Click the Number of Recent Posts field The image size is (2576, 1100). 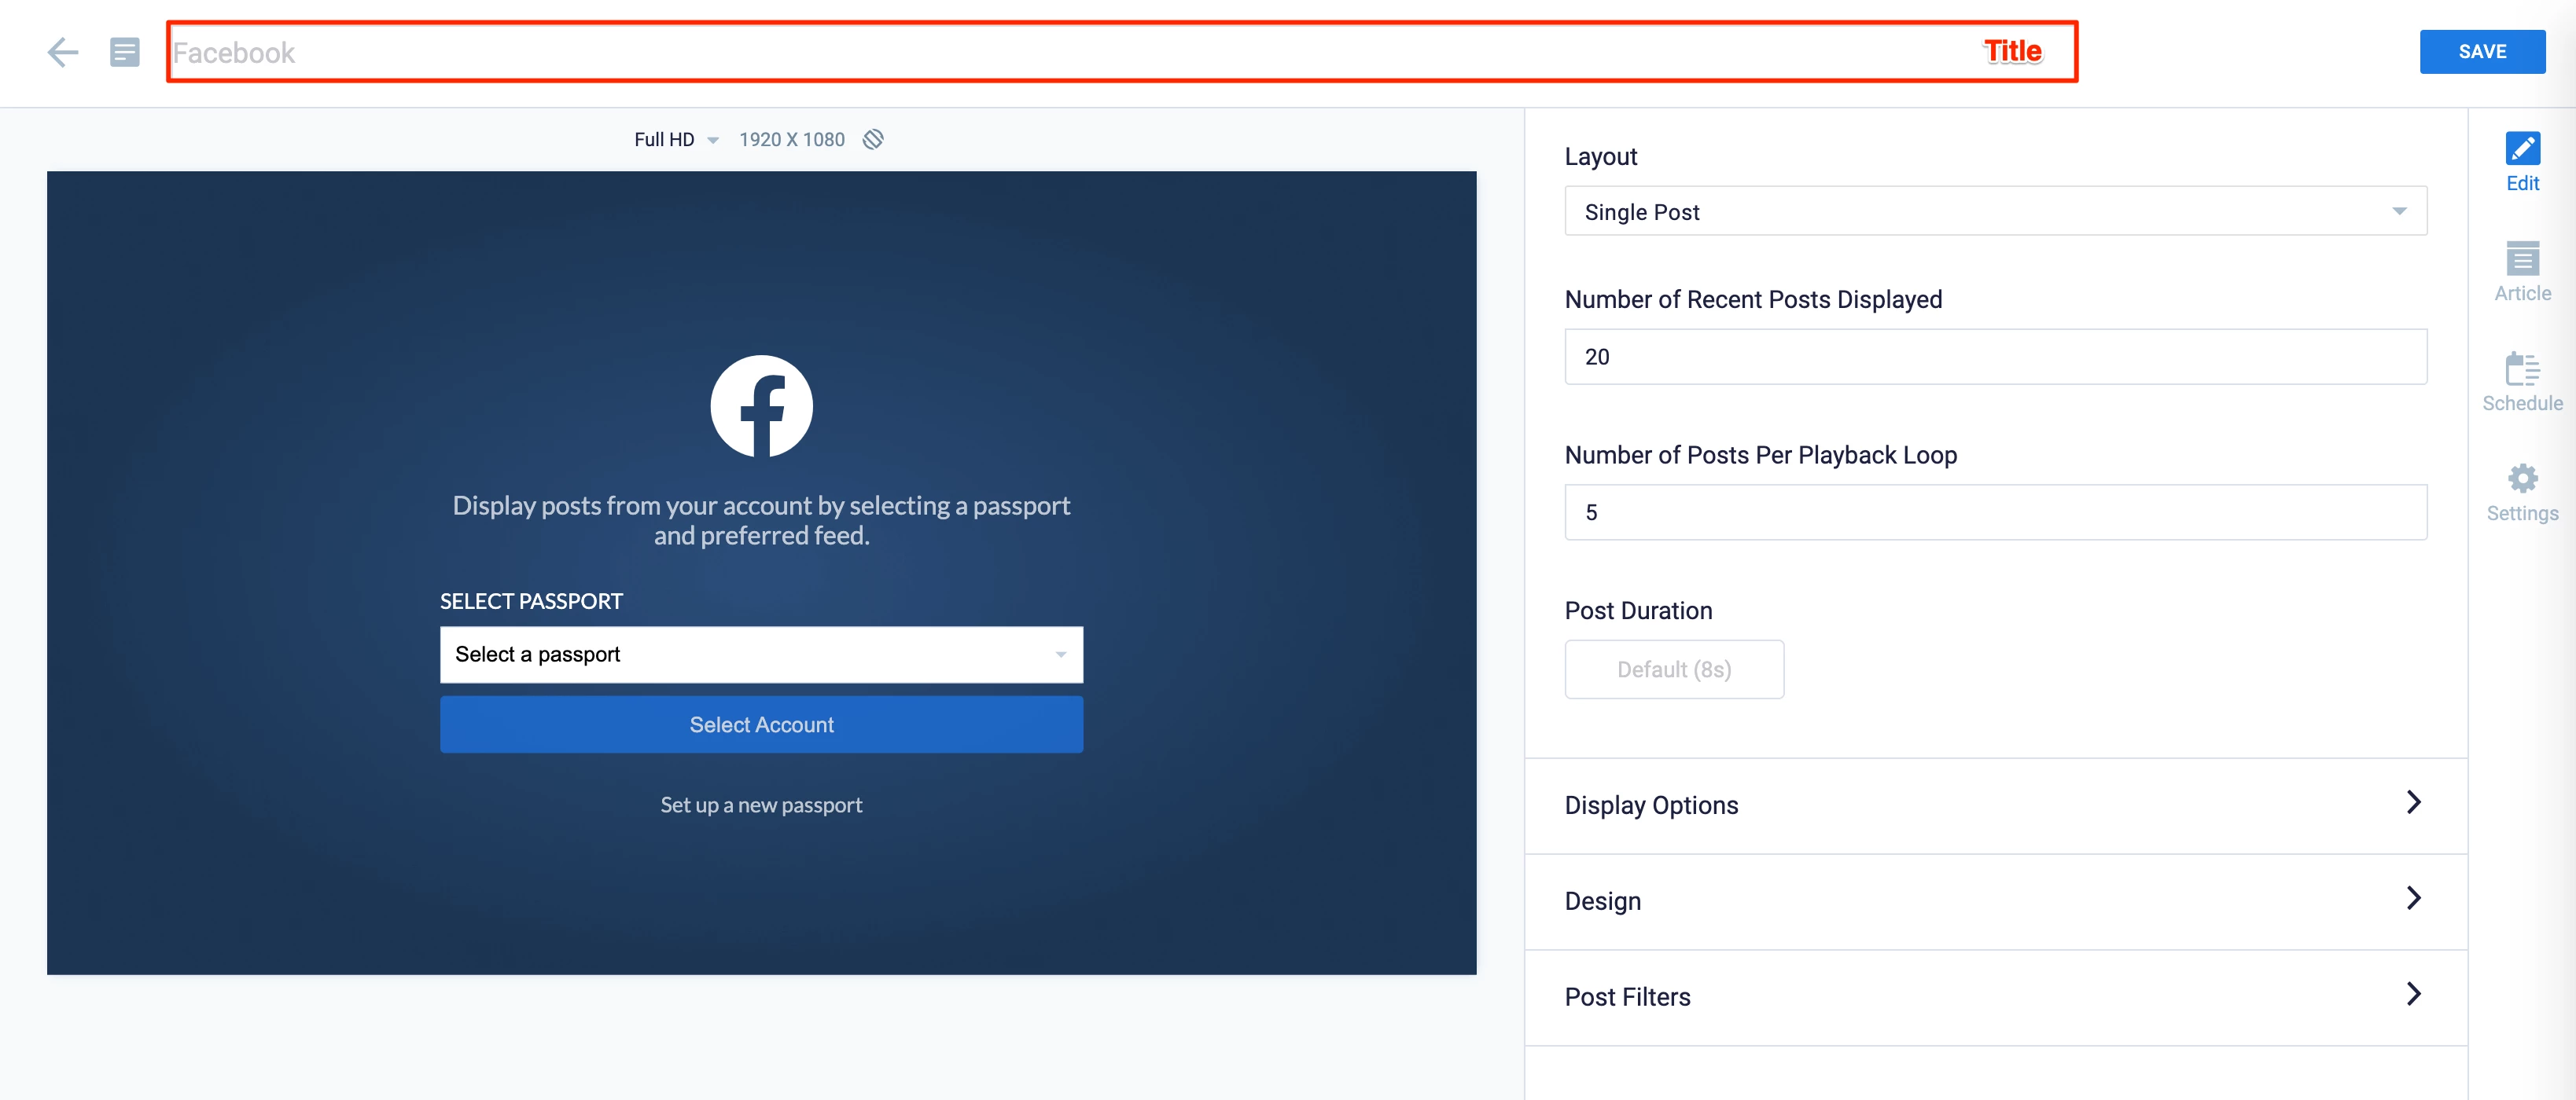(x=1994, y=357)
